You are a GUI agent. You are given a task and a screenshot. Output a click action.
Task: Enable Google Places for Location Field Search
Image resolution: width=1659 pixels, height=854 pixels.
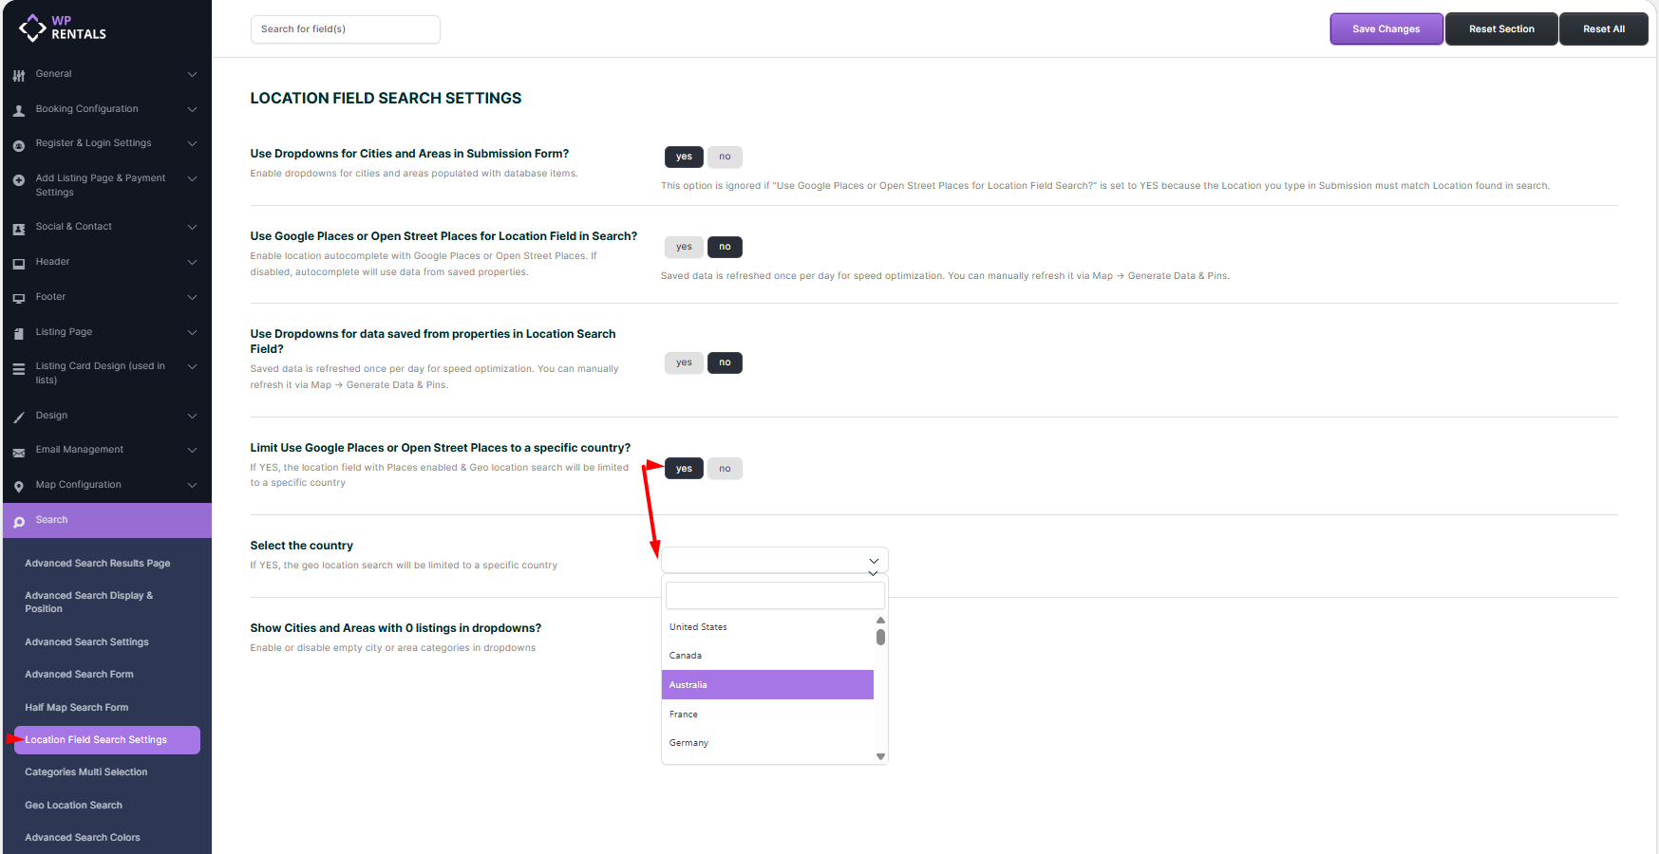[684, 247]
